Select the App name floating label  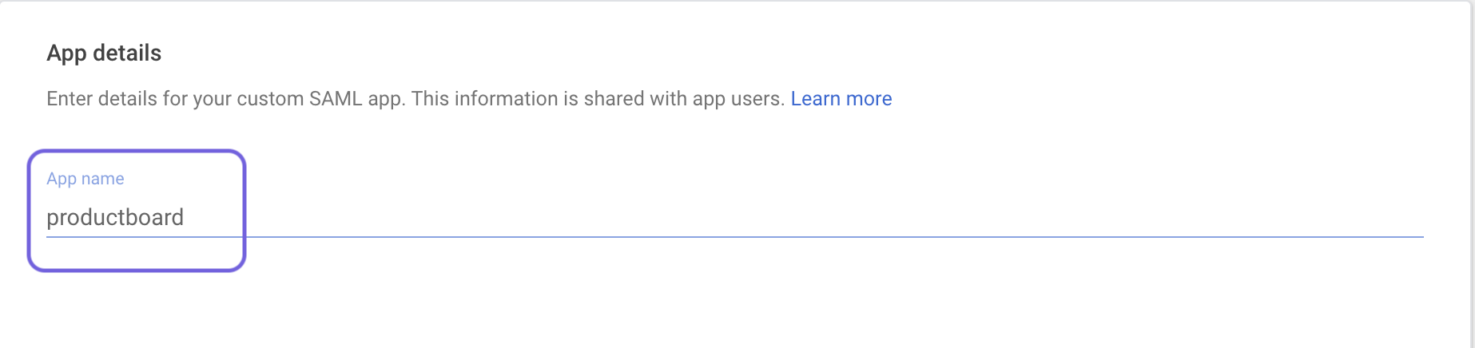85,179
